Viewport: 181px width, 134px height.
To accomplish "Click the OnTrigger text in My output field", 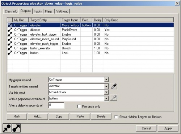I will coord(55,80).
